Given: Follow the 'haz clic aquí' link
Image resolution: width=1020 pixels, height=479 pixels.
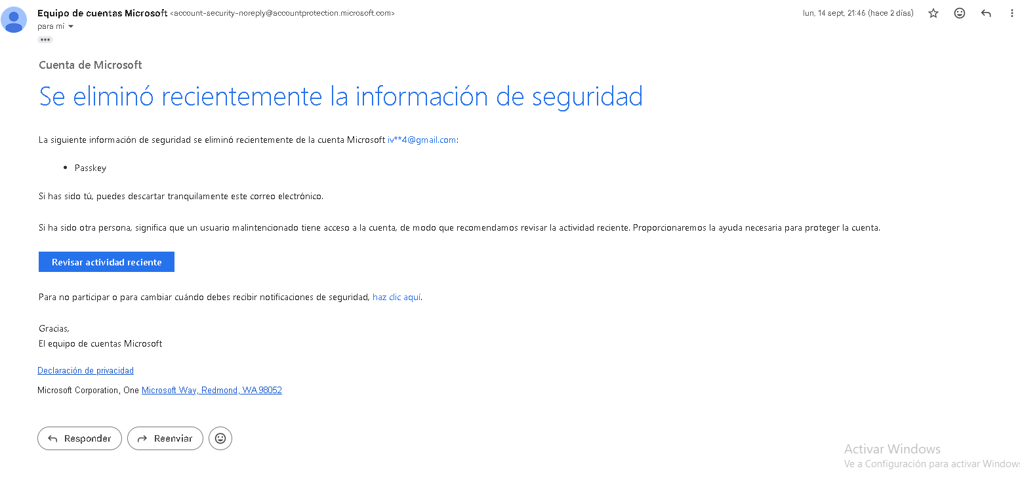Looking at the screenshot, I should tap(397, 297).
